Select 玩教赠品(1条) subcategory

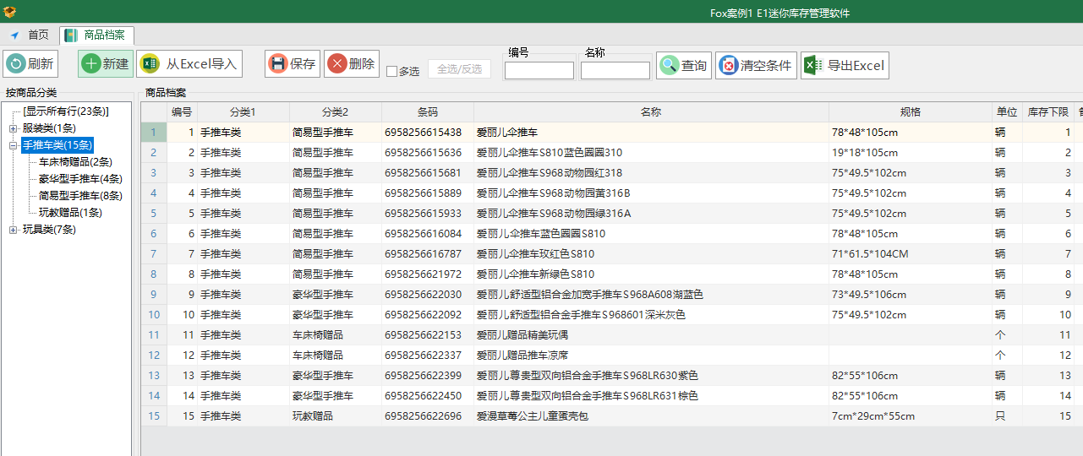coord(70,213)
